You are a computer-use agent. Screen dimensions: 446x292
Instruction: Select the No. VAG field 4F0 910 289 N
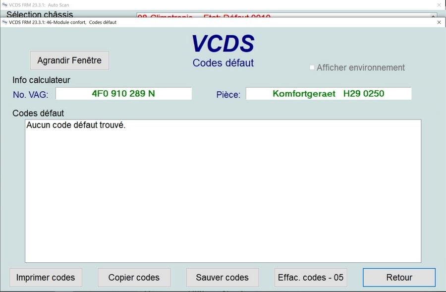coord(123,93)
